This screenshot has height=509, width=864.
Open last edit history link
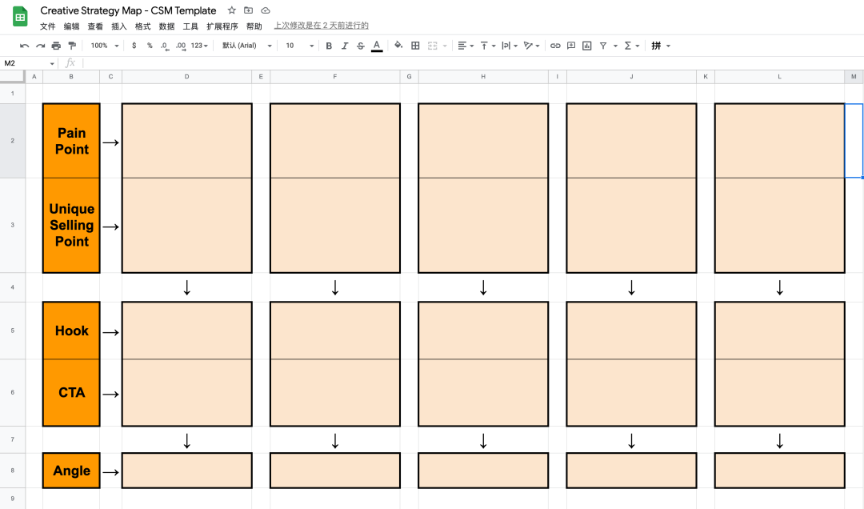coord(322,26)
